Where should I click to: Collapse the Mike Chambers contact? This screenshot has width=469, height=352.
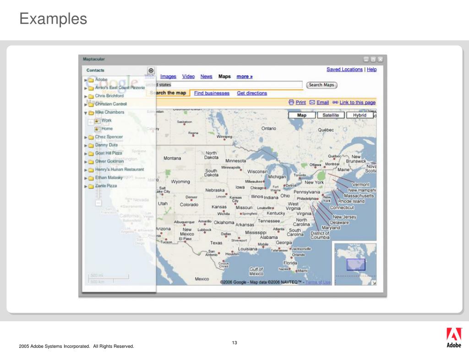pyautogui.click(x=86, y=113)
